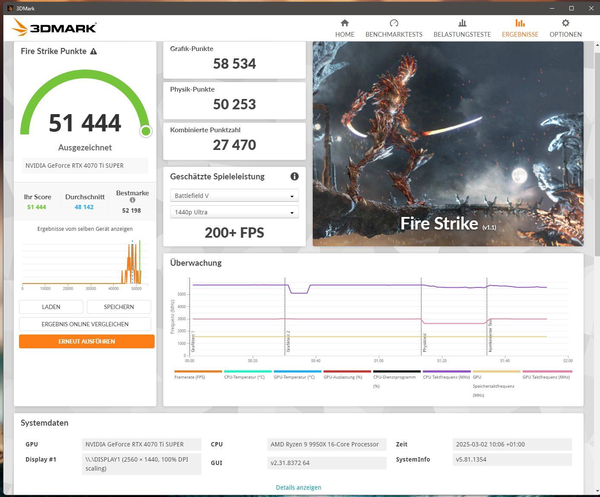Click the scrollbar down arrow
The height and width of the screenshot is (497, 600).
coord(597,491)
